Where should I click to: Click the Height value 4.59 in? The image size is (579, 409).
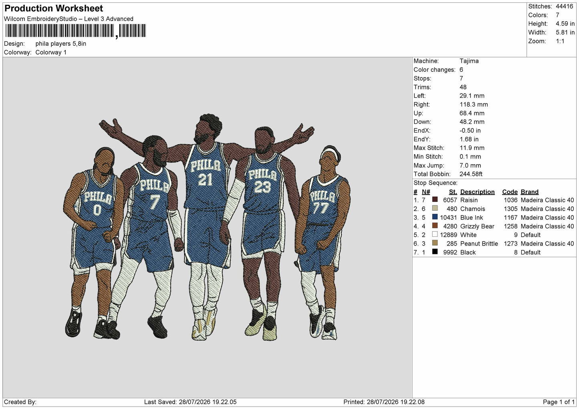[565, 24]
